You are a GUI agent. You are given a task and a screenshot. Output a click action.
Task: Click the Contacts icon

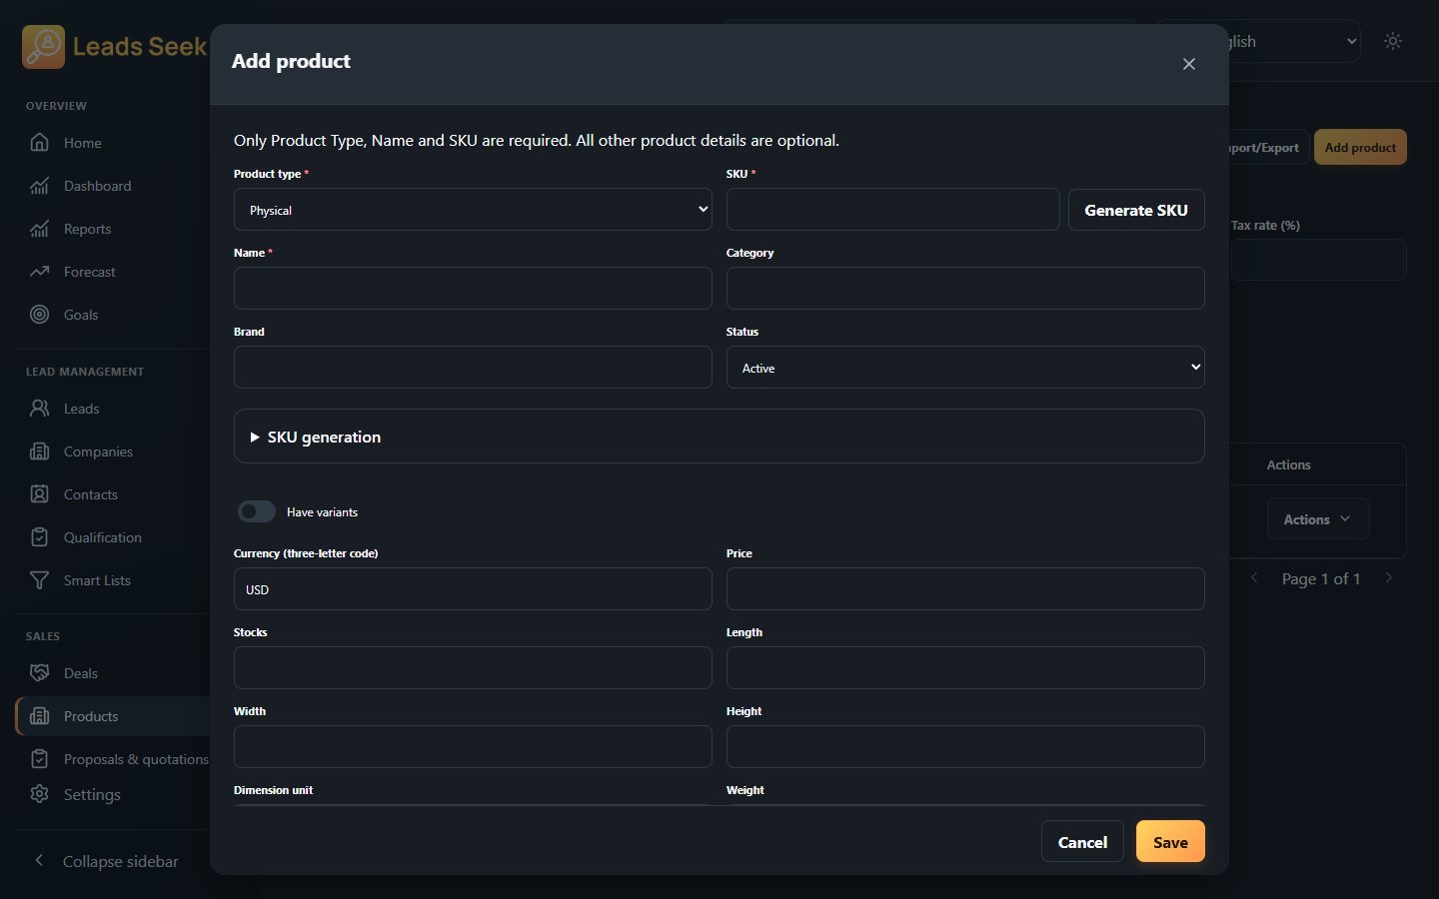(x=39, y=494)
